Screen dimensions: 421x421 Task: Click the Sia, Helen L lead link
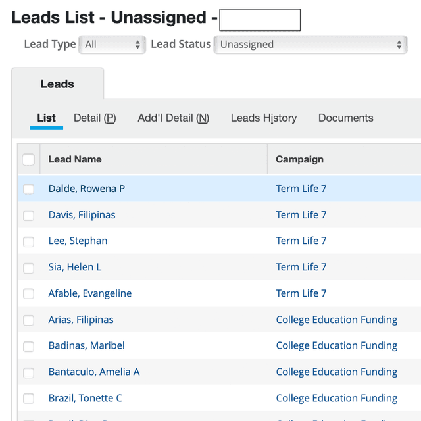[74, 267]
